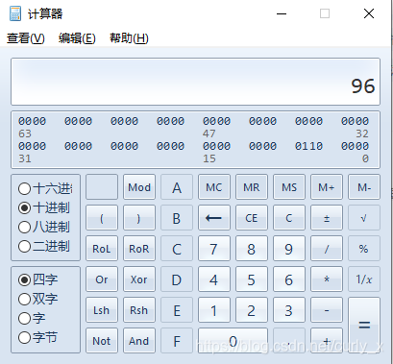Click the RoL rotate left button
Image resolution: width=393 pixels, height=364 pixels.
coord(102,249)
